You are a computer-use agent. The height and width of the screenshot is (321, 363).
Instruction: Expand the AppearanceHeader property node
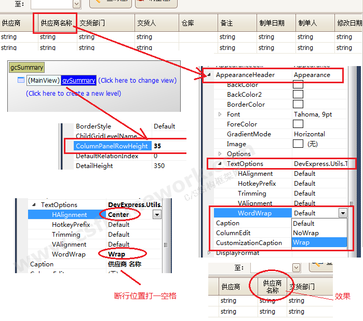click(x=209, y=75)
